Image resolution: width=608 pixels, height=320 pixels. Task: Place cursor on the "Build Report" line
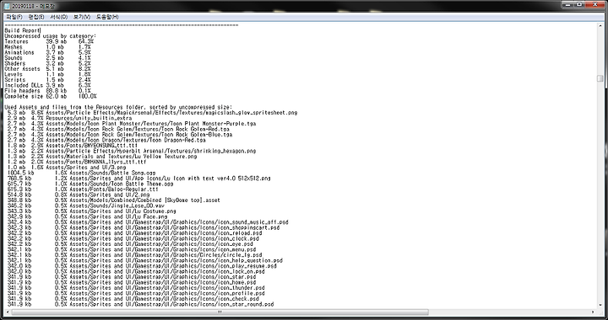22,30
